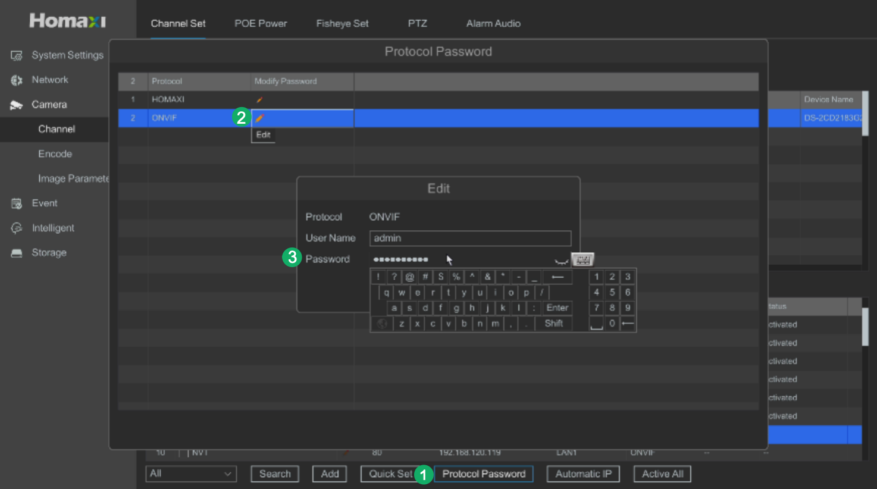The image size is (877, 489).
Task: Click the Intelligent icon in sidebar
Action: click(x=17, y=228)
